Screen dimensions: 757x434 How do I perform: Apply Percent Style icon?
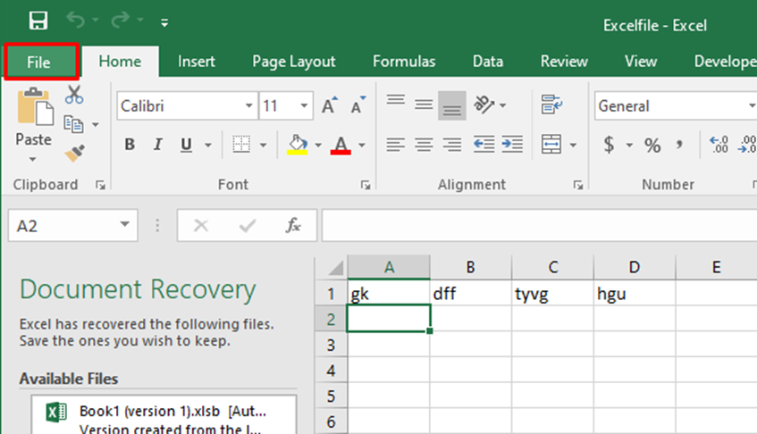652,145
